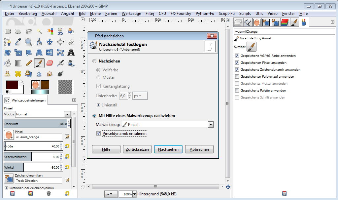Select the Blur/Sharpen drop tool
The width and height of the screenshot is (338, 200).
click(39, 74)
